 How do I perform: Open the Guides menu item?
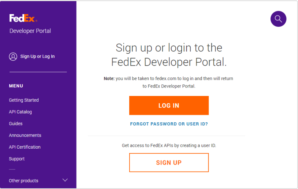(16, 124)
